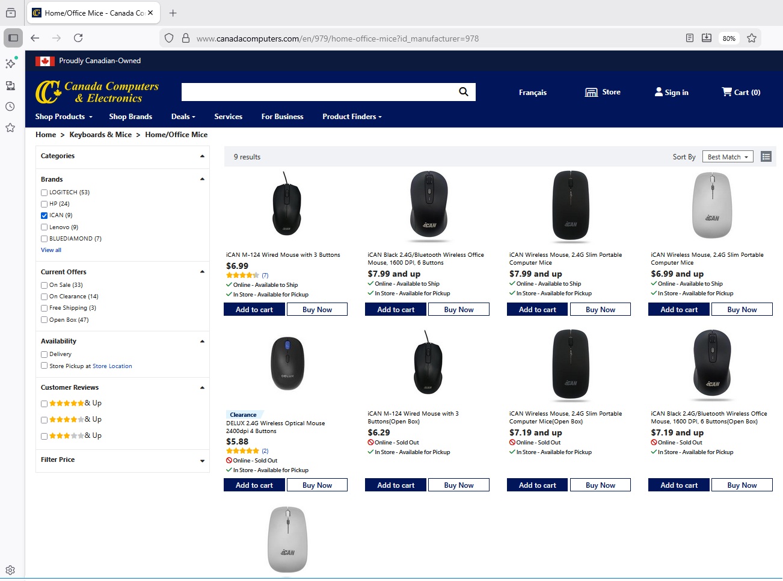This screenshot has width=783, height=581.
Task: Filter by 5 stars & Up reviews
Action: 44,404
